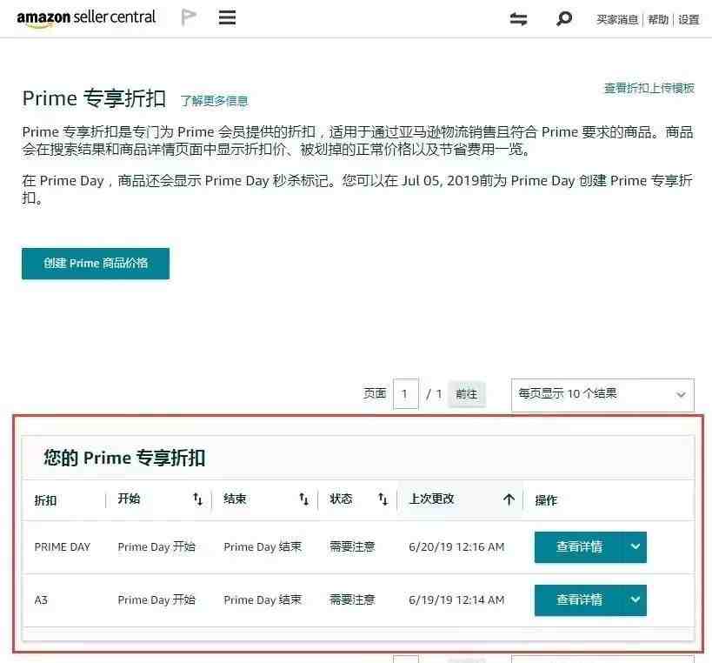Click the 操作 column header

[546, 500]
